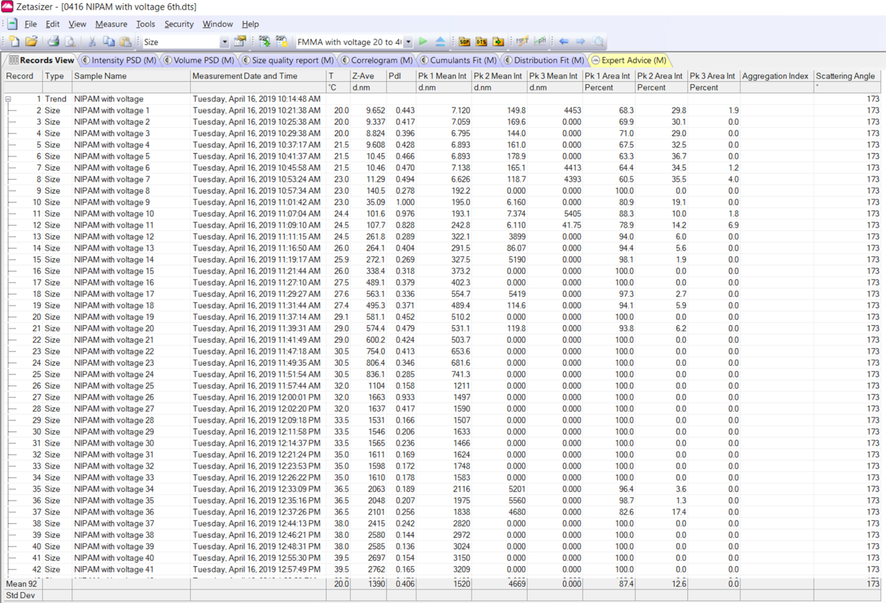Click the blue Eject cell icon
Screen dimensions: 886x603
coord(440,42)
